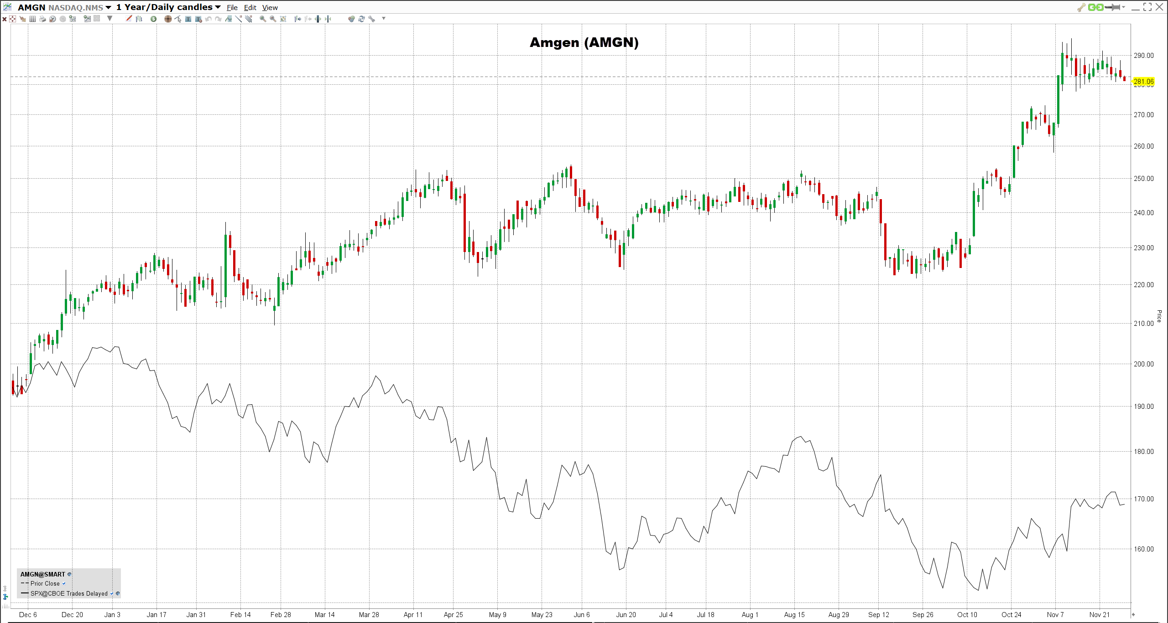Image resolution: width=1168 pixels, height=623 pixels.
Task: Click the grid table toolbar icon
Action: coord(32,19)
